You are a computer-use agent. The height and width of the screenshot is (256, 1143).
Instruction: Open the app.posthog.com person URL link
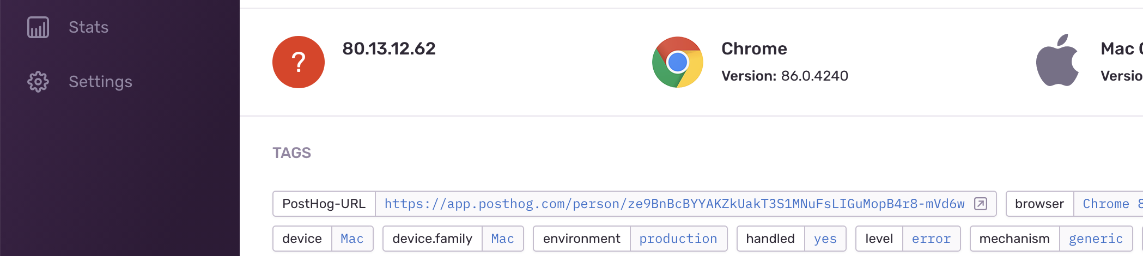point(674,204)
